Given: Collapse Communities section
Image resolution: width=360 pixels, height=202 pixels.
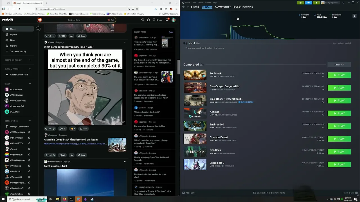Looking at the screenshot, I should 30,121.
